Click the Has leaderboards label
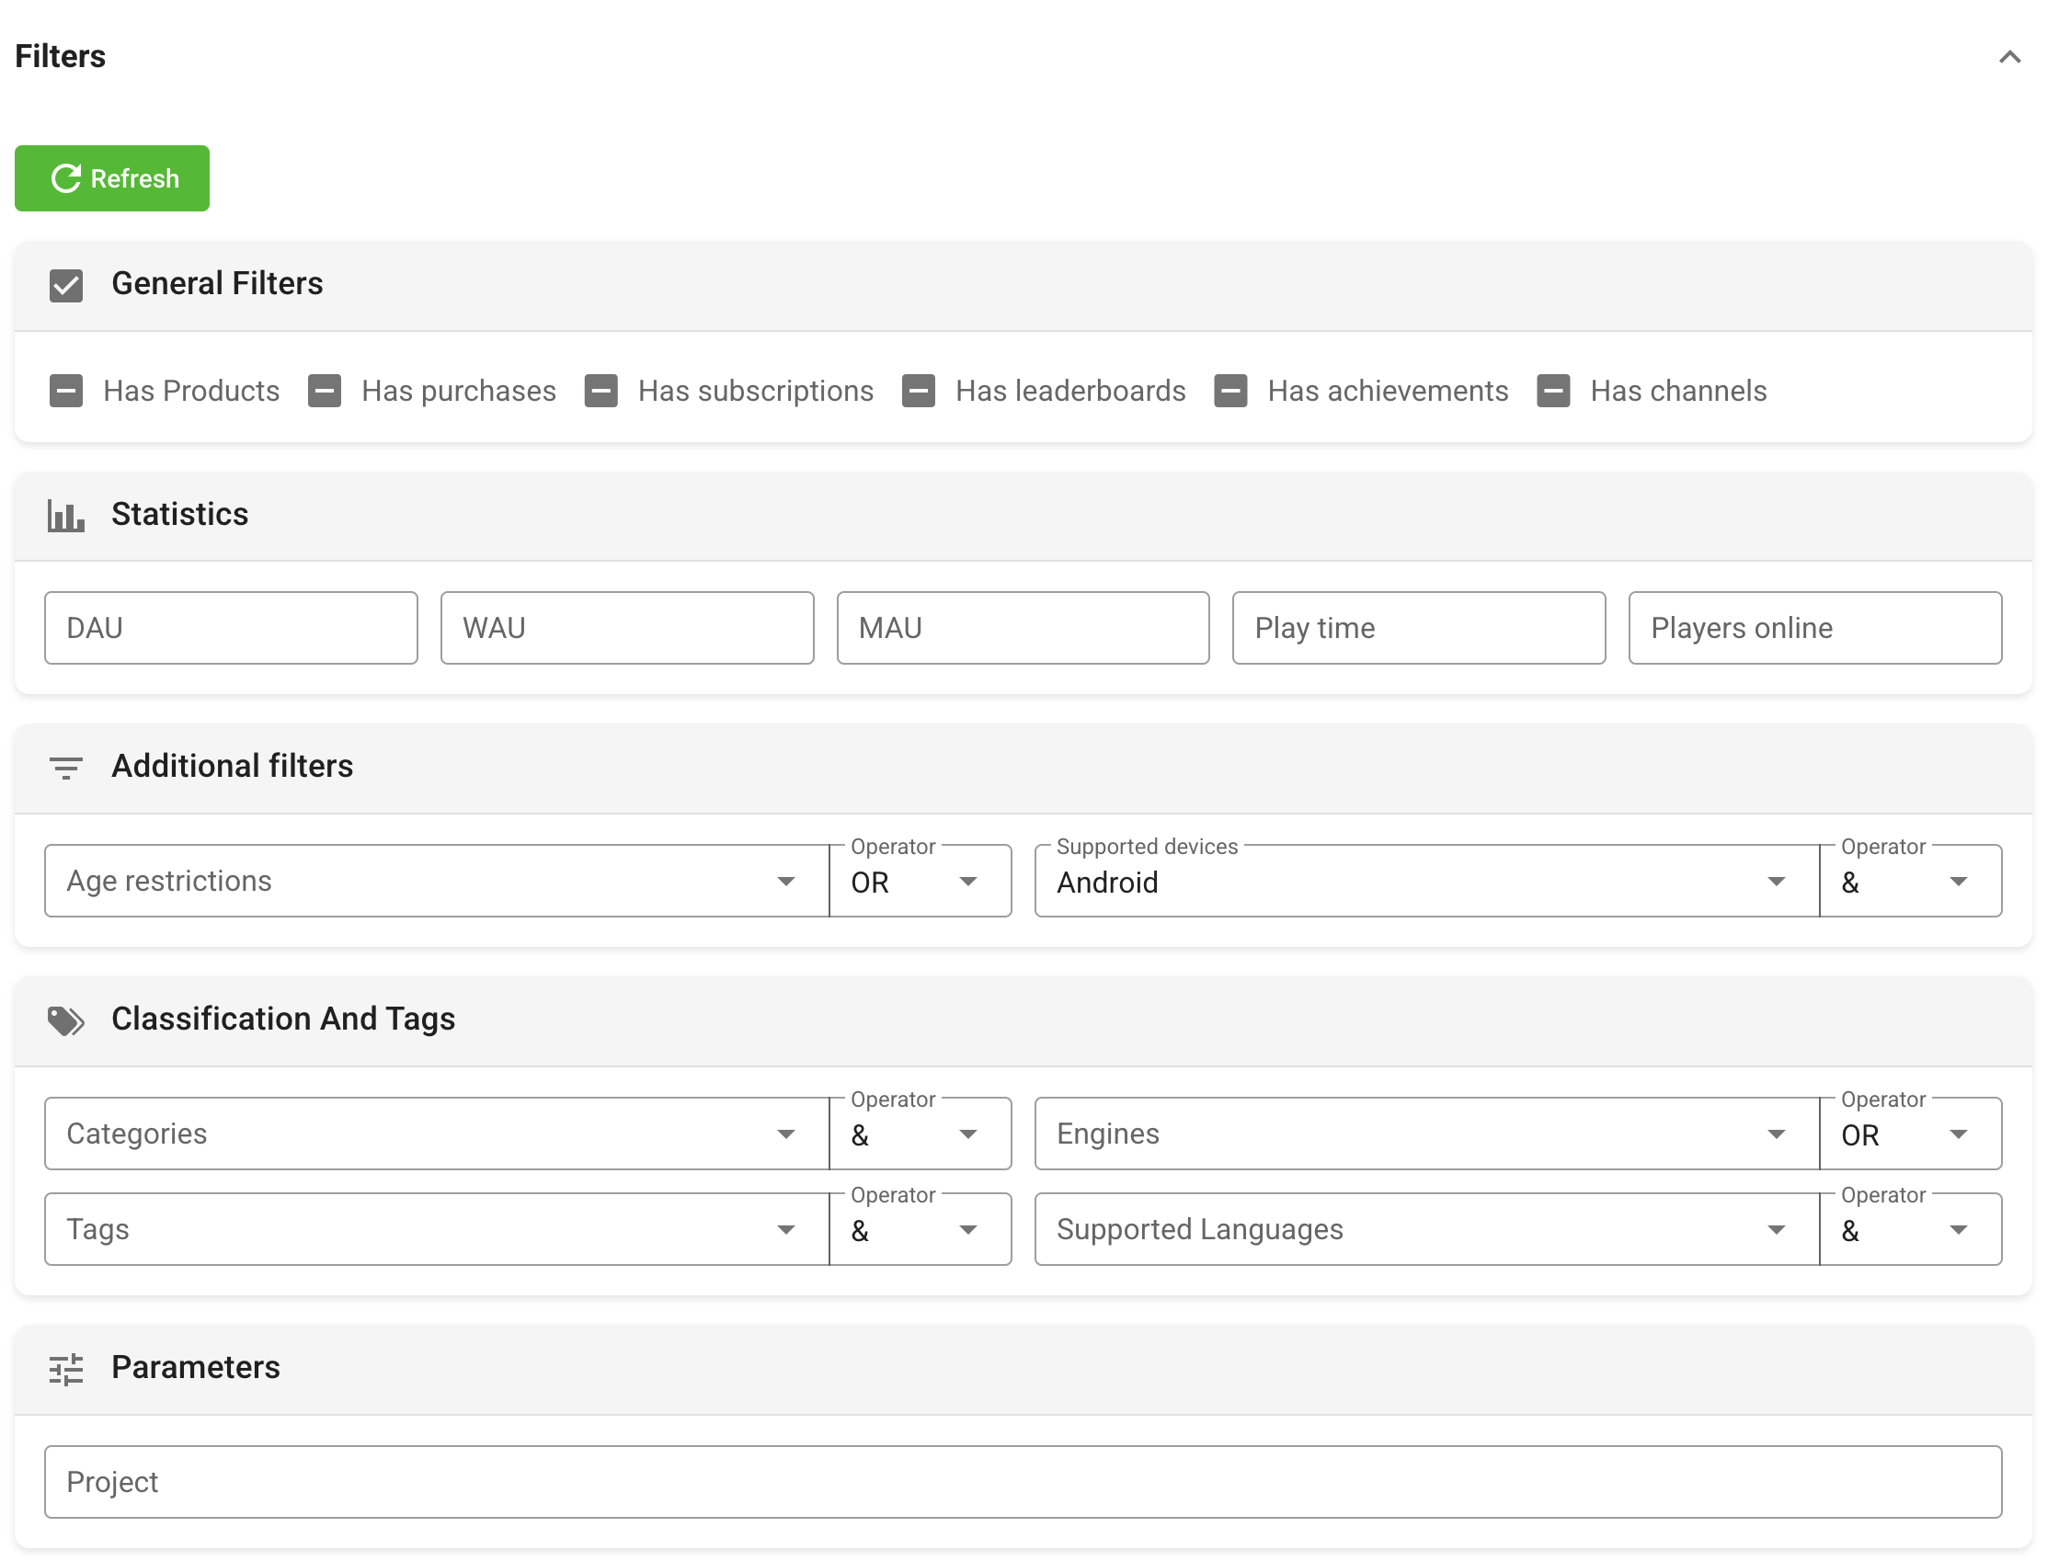Image resolution: width=2047 pixels, height=1561 pixels. pyautogui.click(x=1070, y=392)
